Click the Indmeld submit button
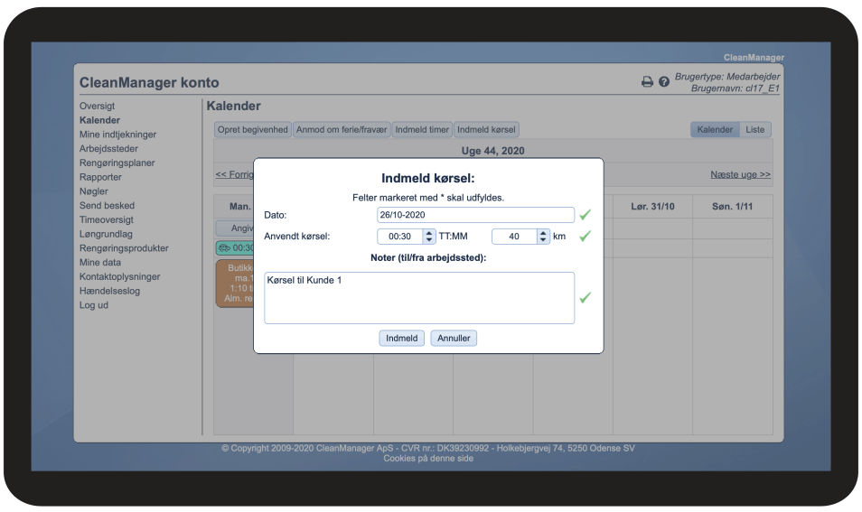This screenshot has height=512, width=862. coord(401,338)
